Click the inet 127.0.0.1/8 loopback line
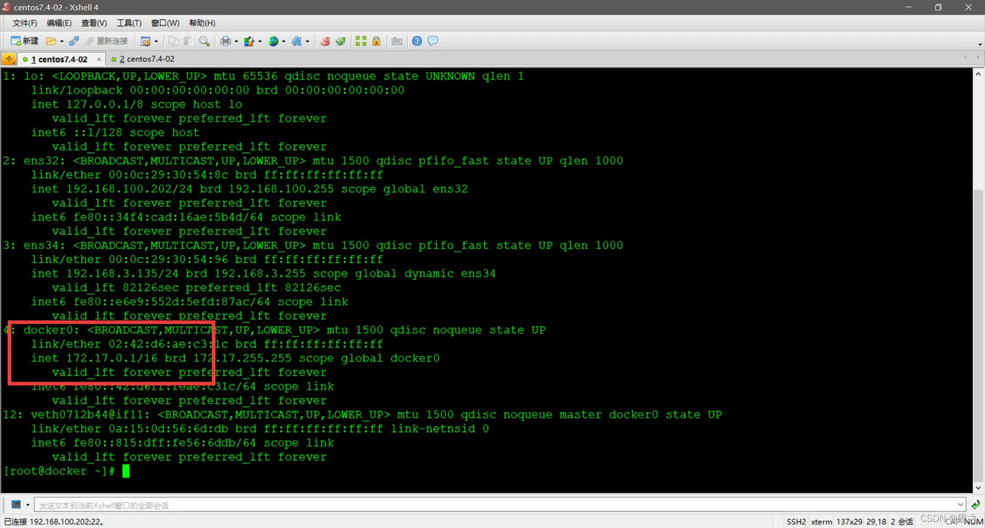Viewport: 985px width, 528px height. [x=136, y=104]
